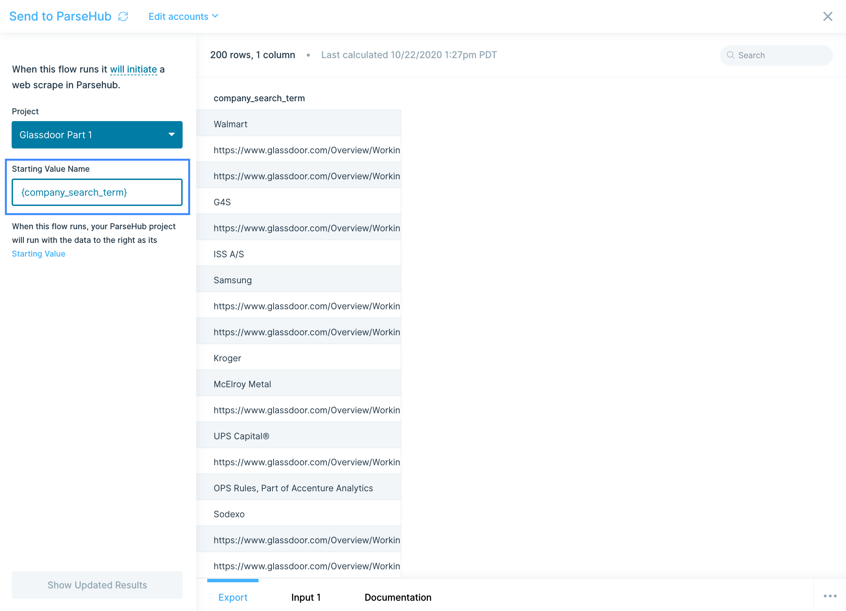This screenshot has height=611, width=846.
Task: Click the Starting Value Name input field
Action: tap(97, 192)
